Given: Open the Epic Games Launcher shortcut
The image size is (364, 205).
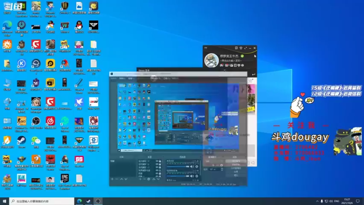Looking at the screenshot, I should point(65,182).
